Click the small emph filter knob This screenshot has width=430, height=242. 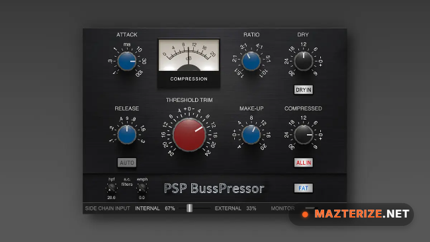coord(142,188)
